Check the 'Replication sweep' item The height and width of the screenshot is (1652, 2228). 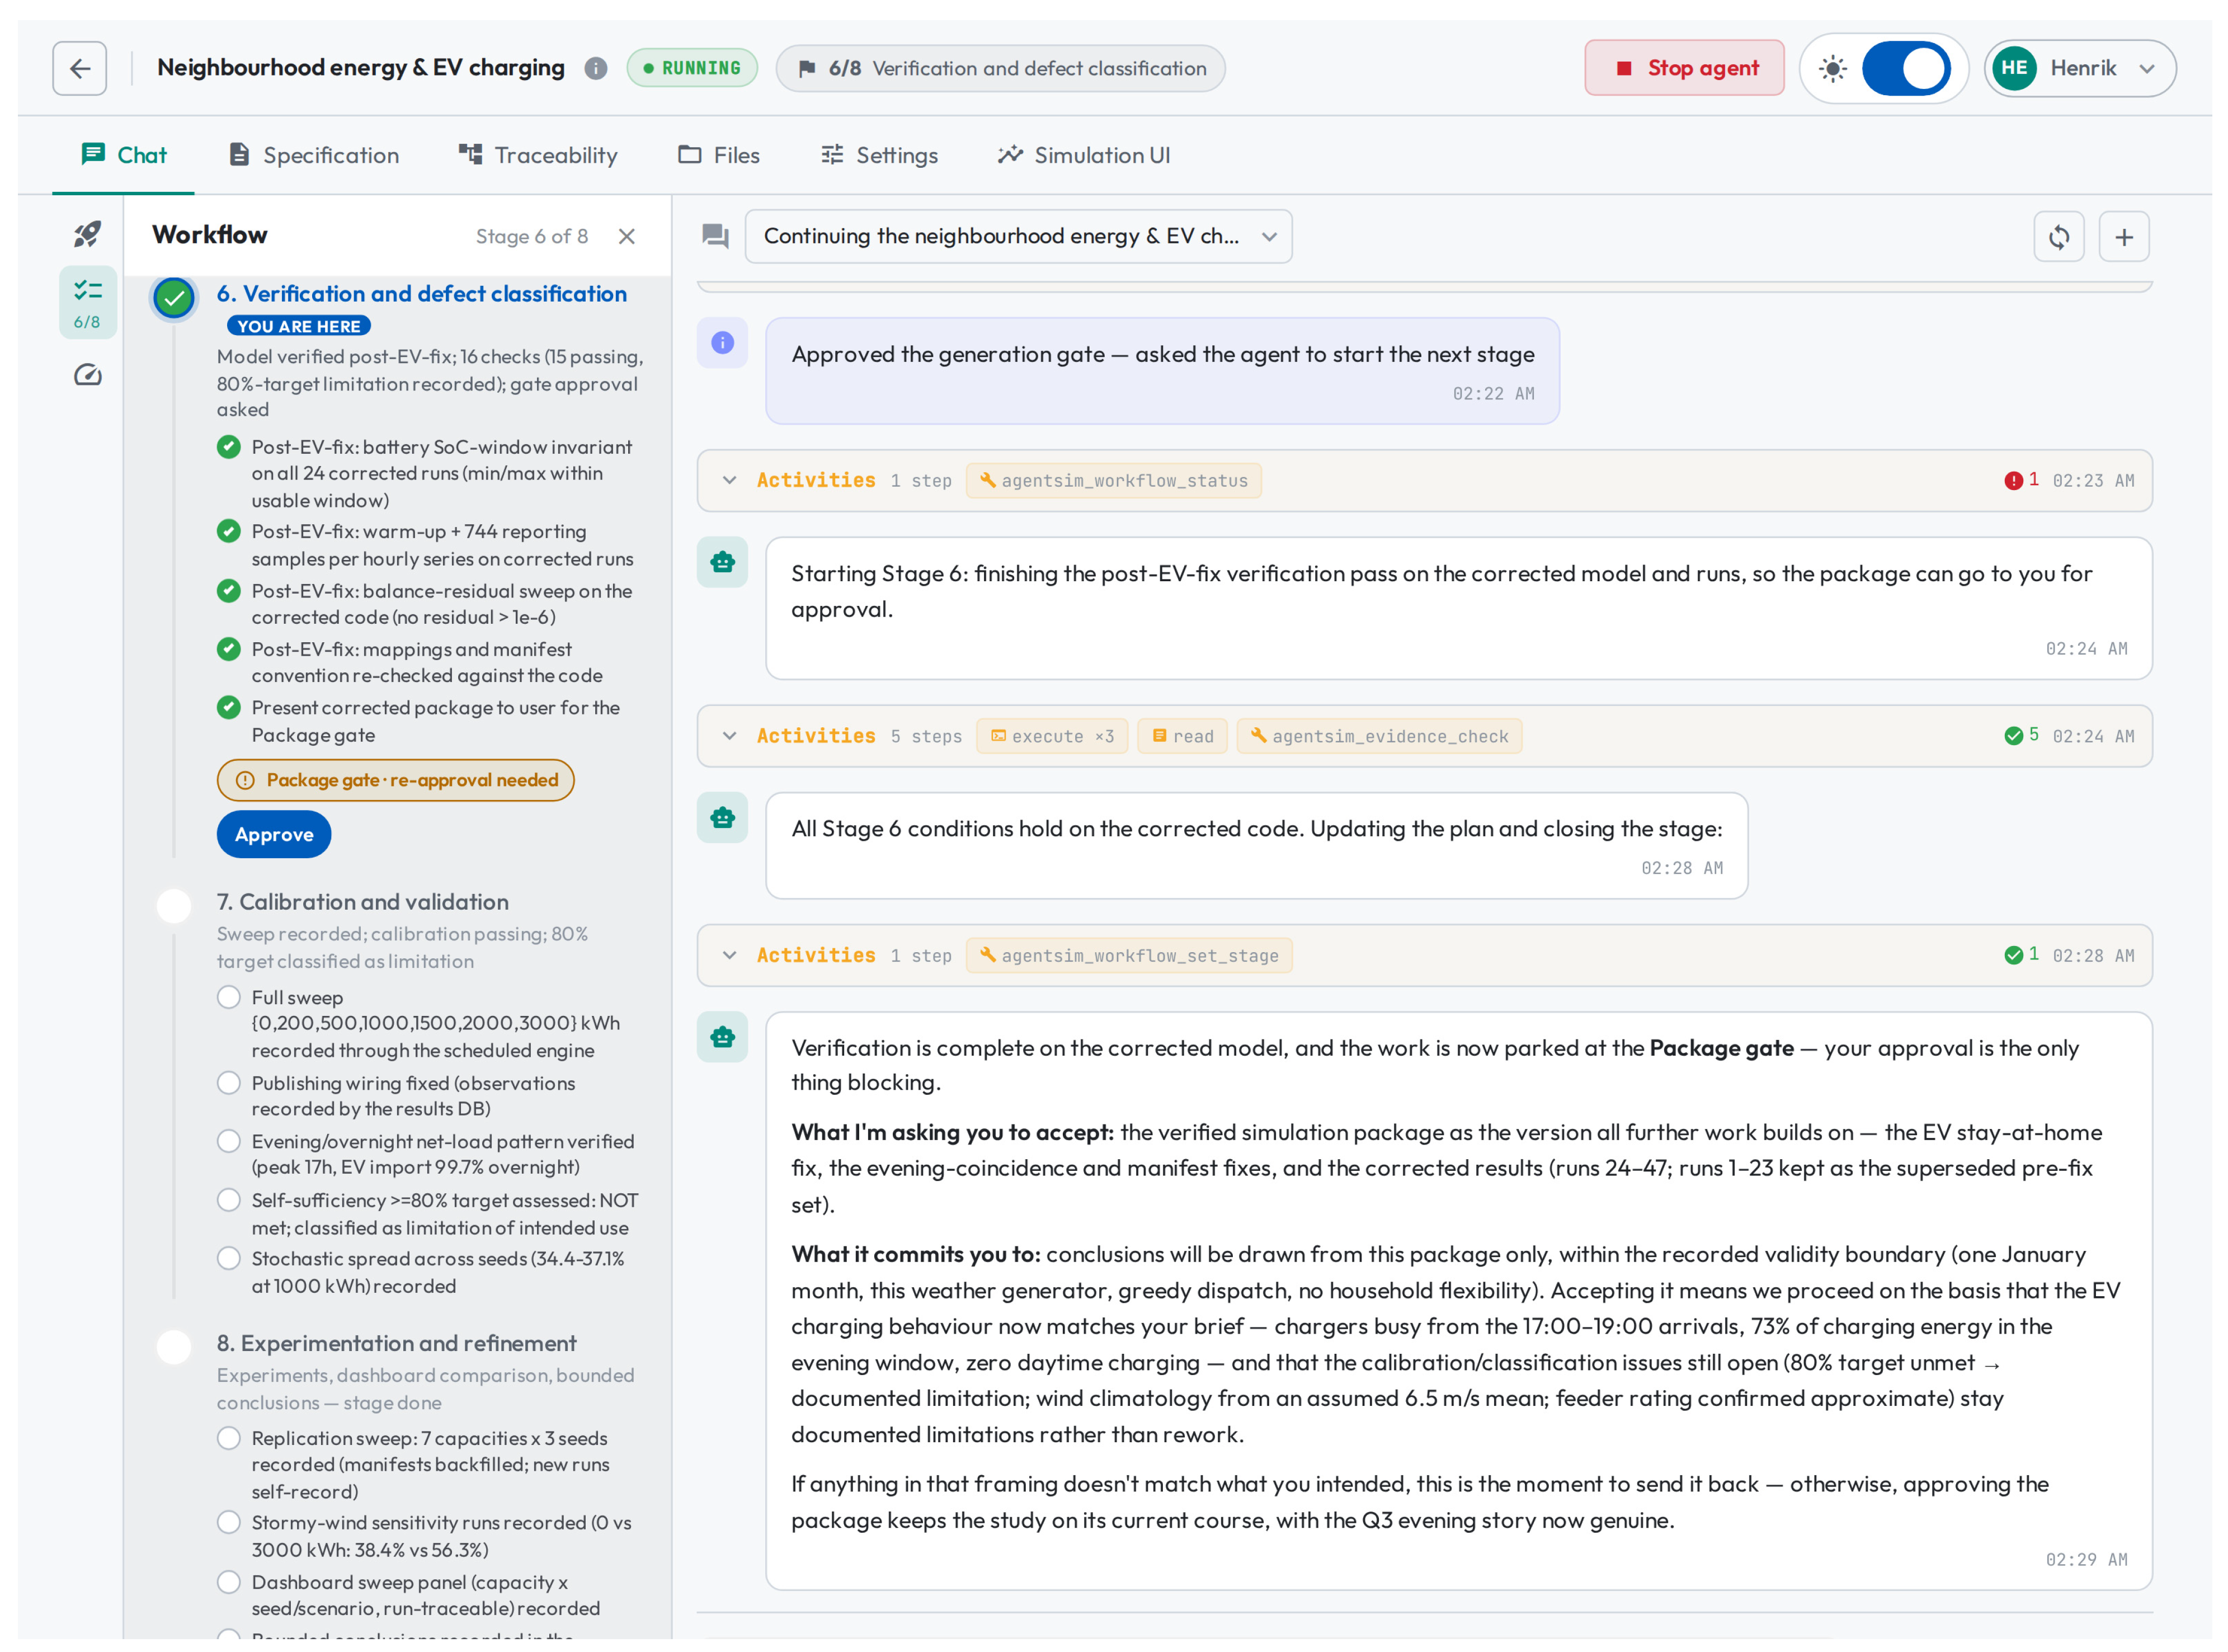pyautogui.click(x=229, y=1438)
